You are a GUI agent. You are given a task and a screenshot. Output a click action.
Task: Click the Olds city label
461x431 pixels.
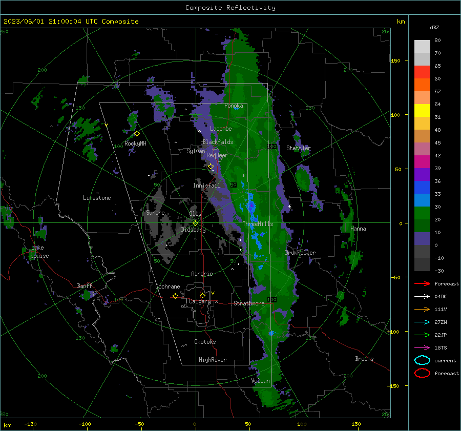195,214
